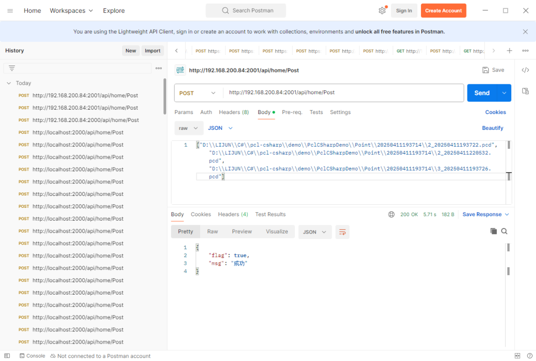This screenshot has height=361, width=536.
Task: Open the hamburger menu icon
Action: 10,10
